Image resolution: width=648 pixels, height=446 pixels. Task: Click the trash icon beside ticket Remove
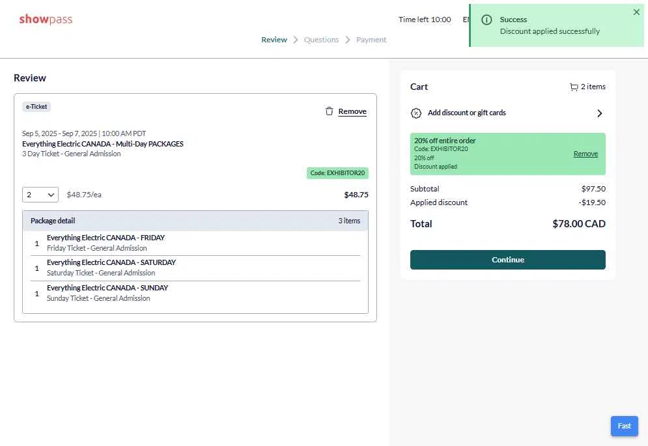(x=329, y=111)
